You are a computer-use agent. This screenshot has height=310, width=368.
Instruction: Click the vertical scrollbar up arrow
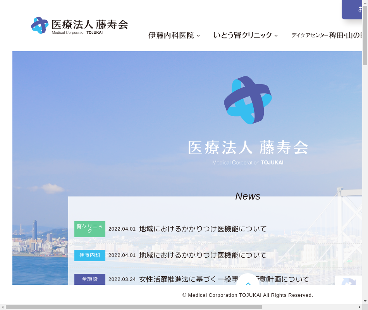tap(365, 3)
